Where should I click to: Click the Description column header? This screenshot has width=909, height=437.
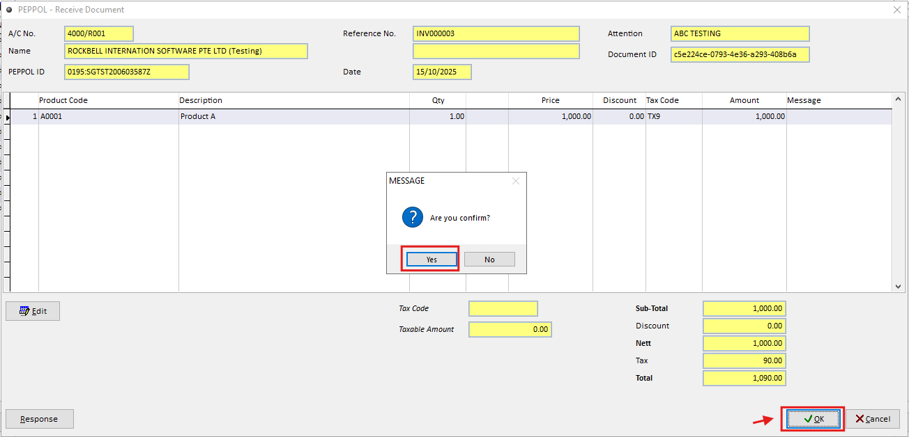click(293, 100)
